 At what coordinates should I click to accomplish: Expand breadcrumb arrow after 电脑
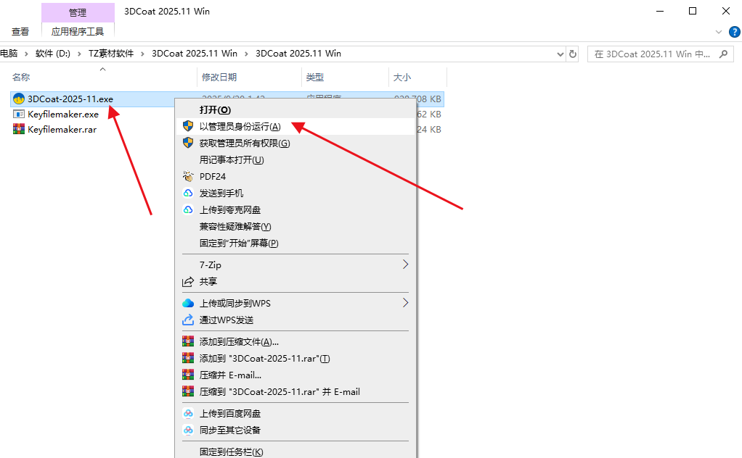25,54
